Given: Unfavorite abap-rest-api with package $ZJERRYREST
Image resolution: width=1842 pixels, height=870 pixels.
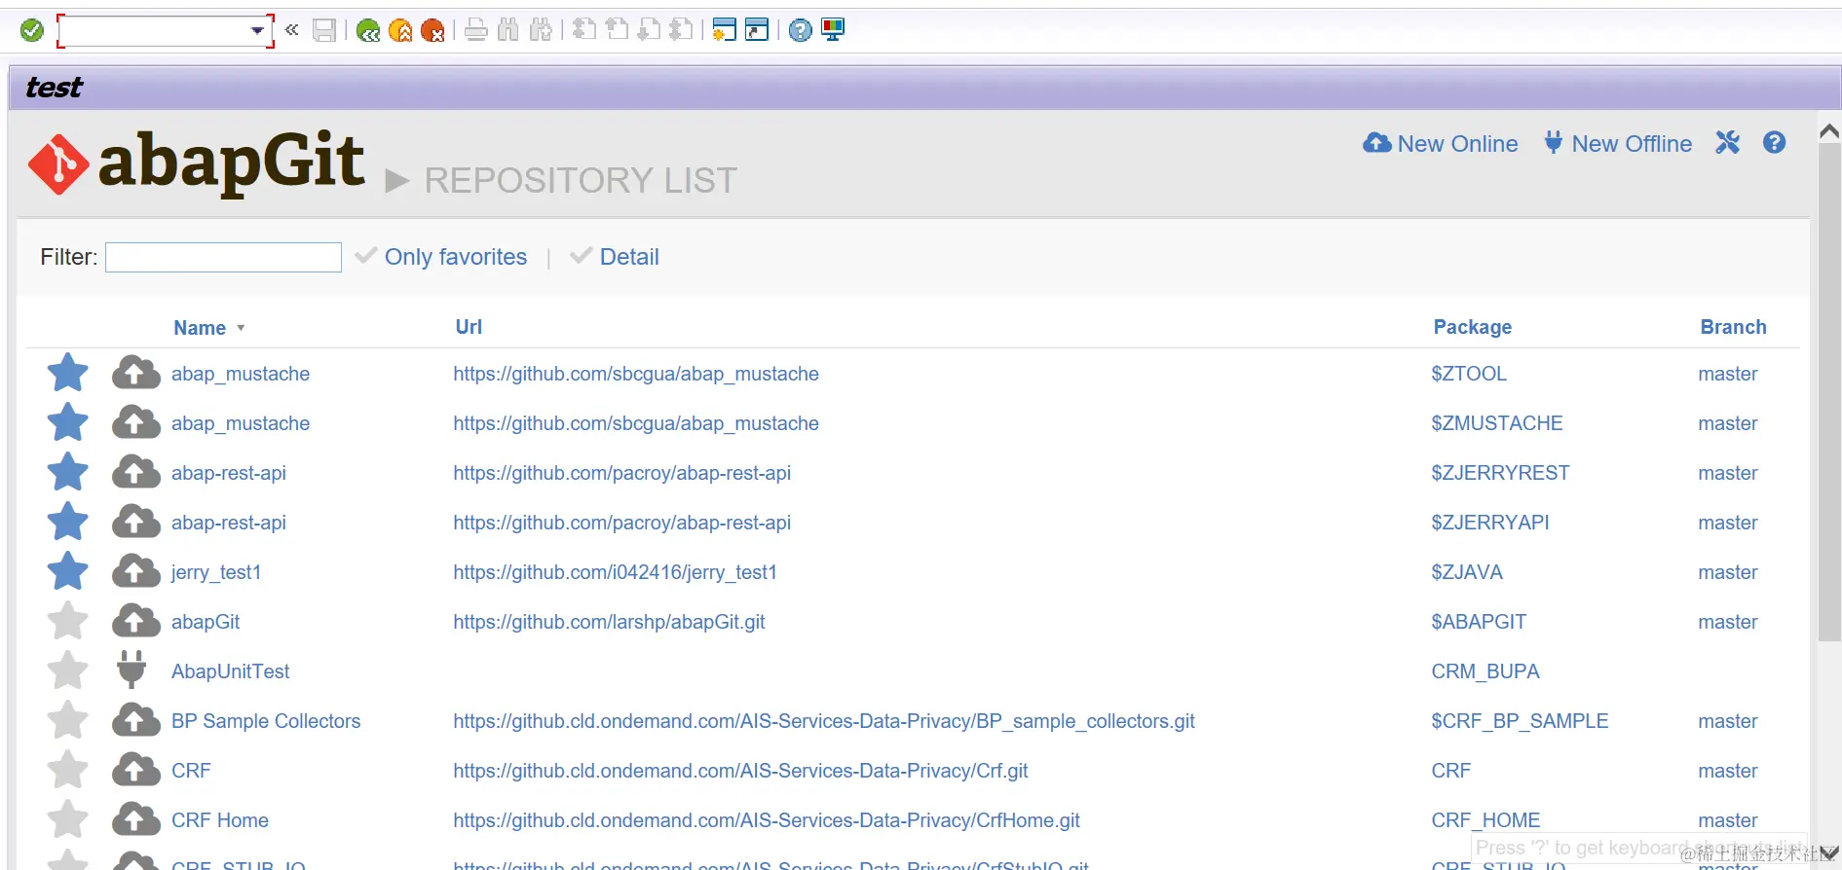Looking at the screenshot, I should point(68,472).
